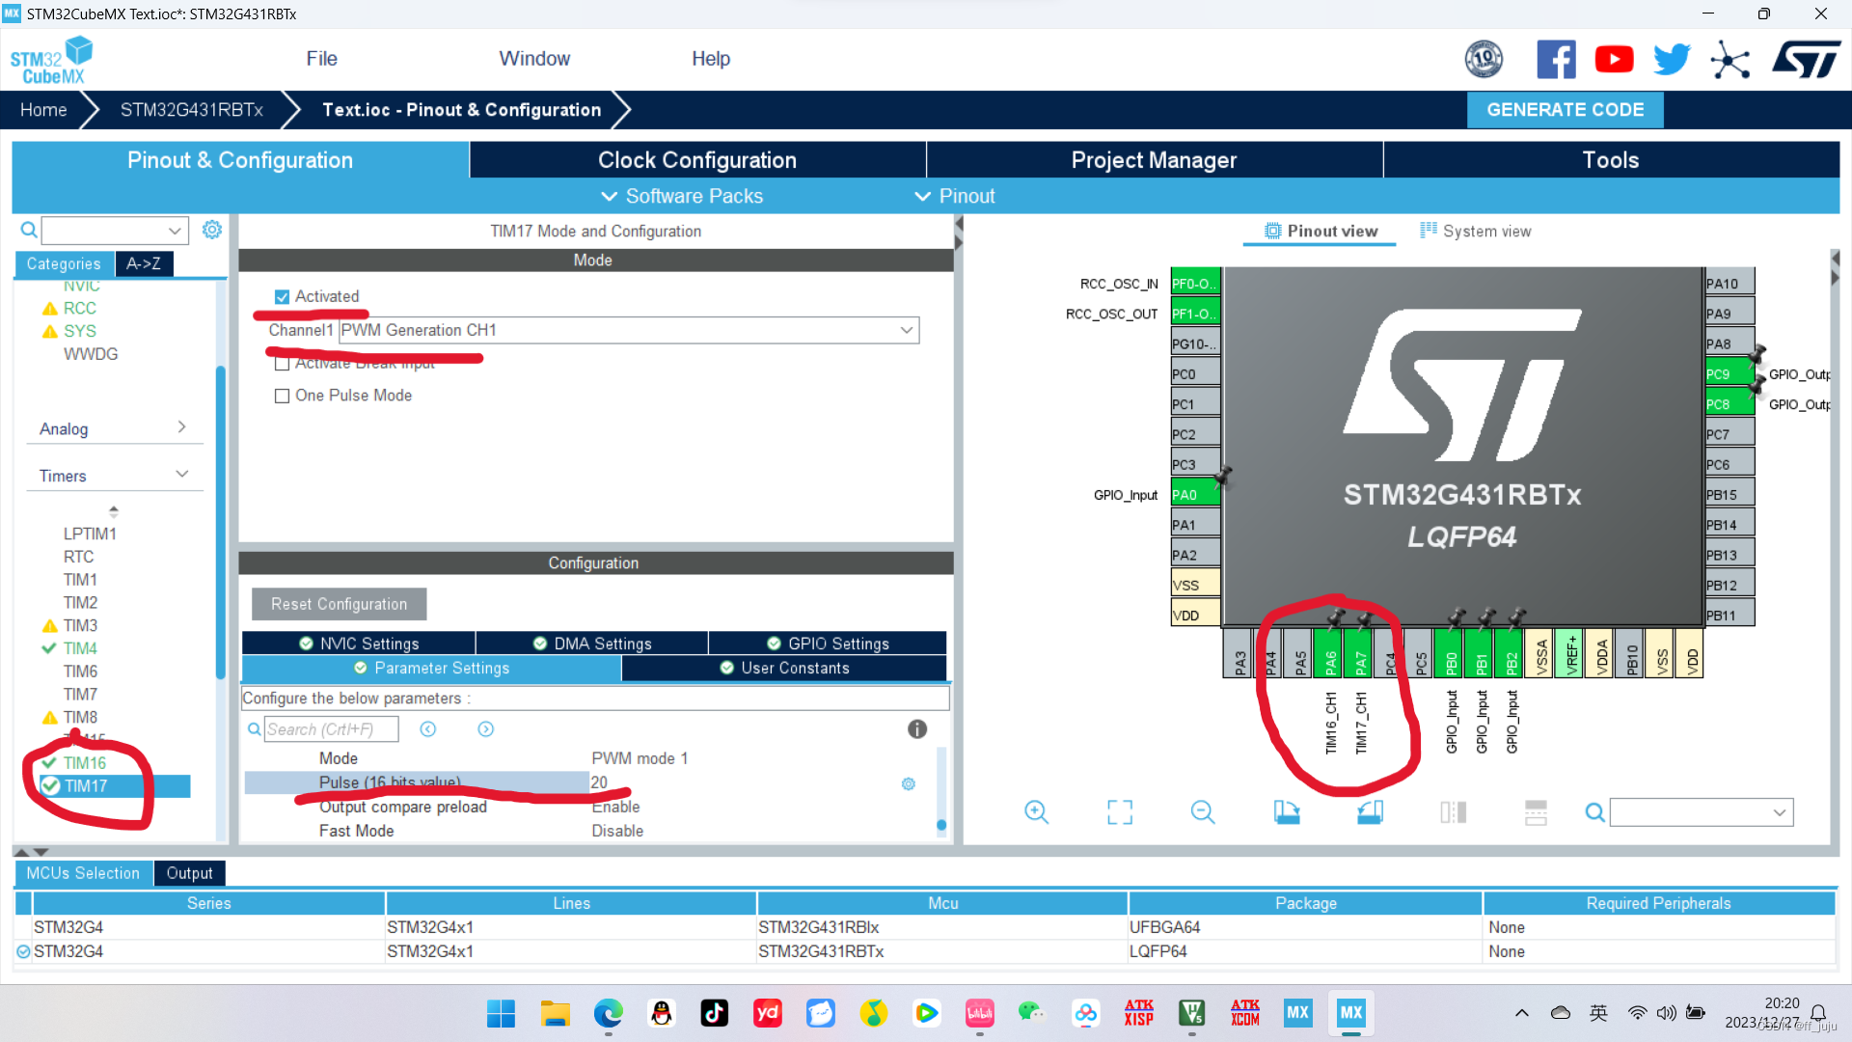Expand the Analog category

[114, 428]
